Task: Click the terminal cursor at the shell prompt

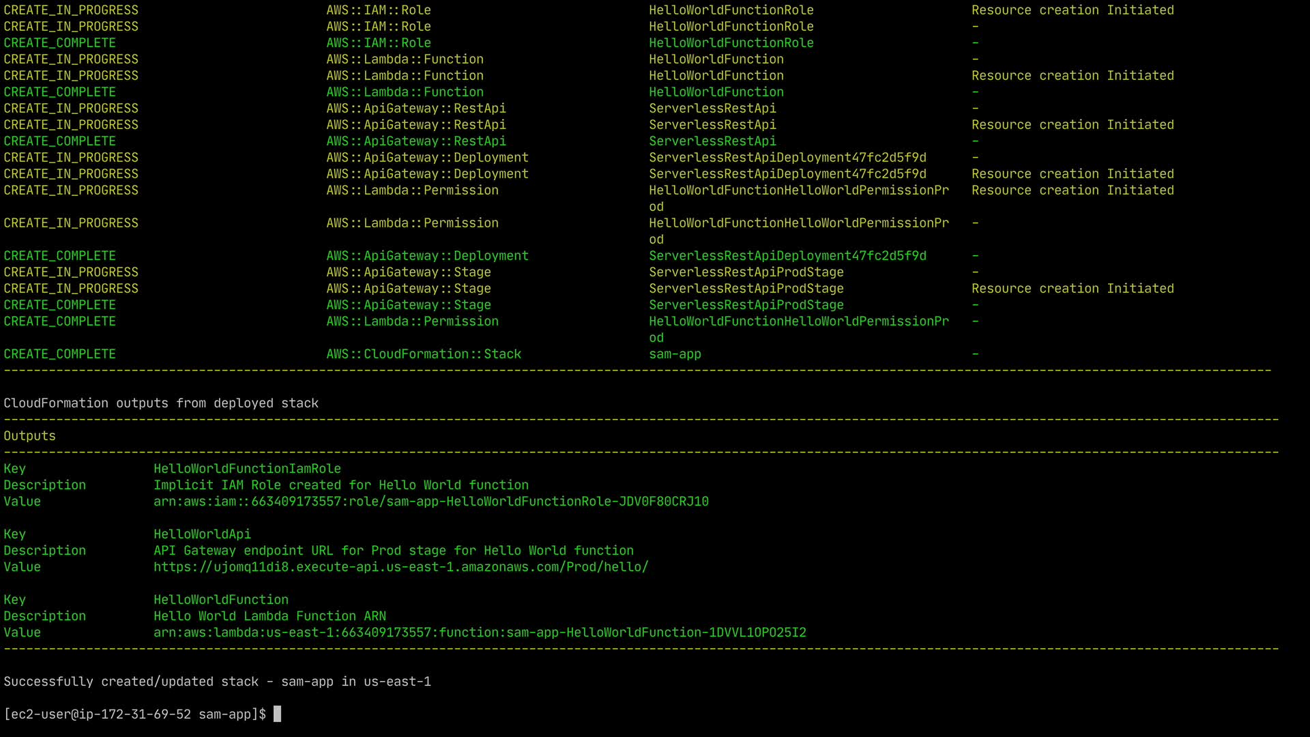Action: tap(277, 714)
